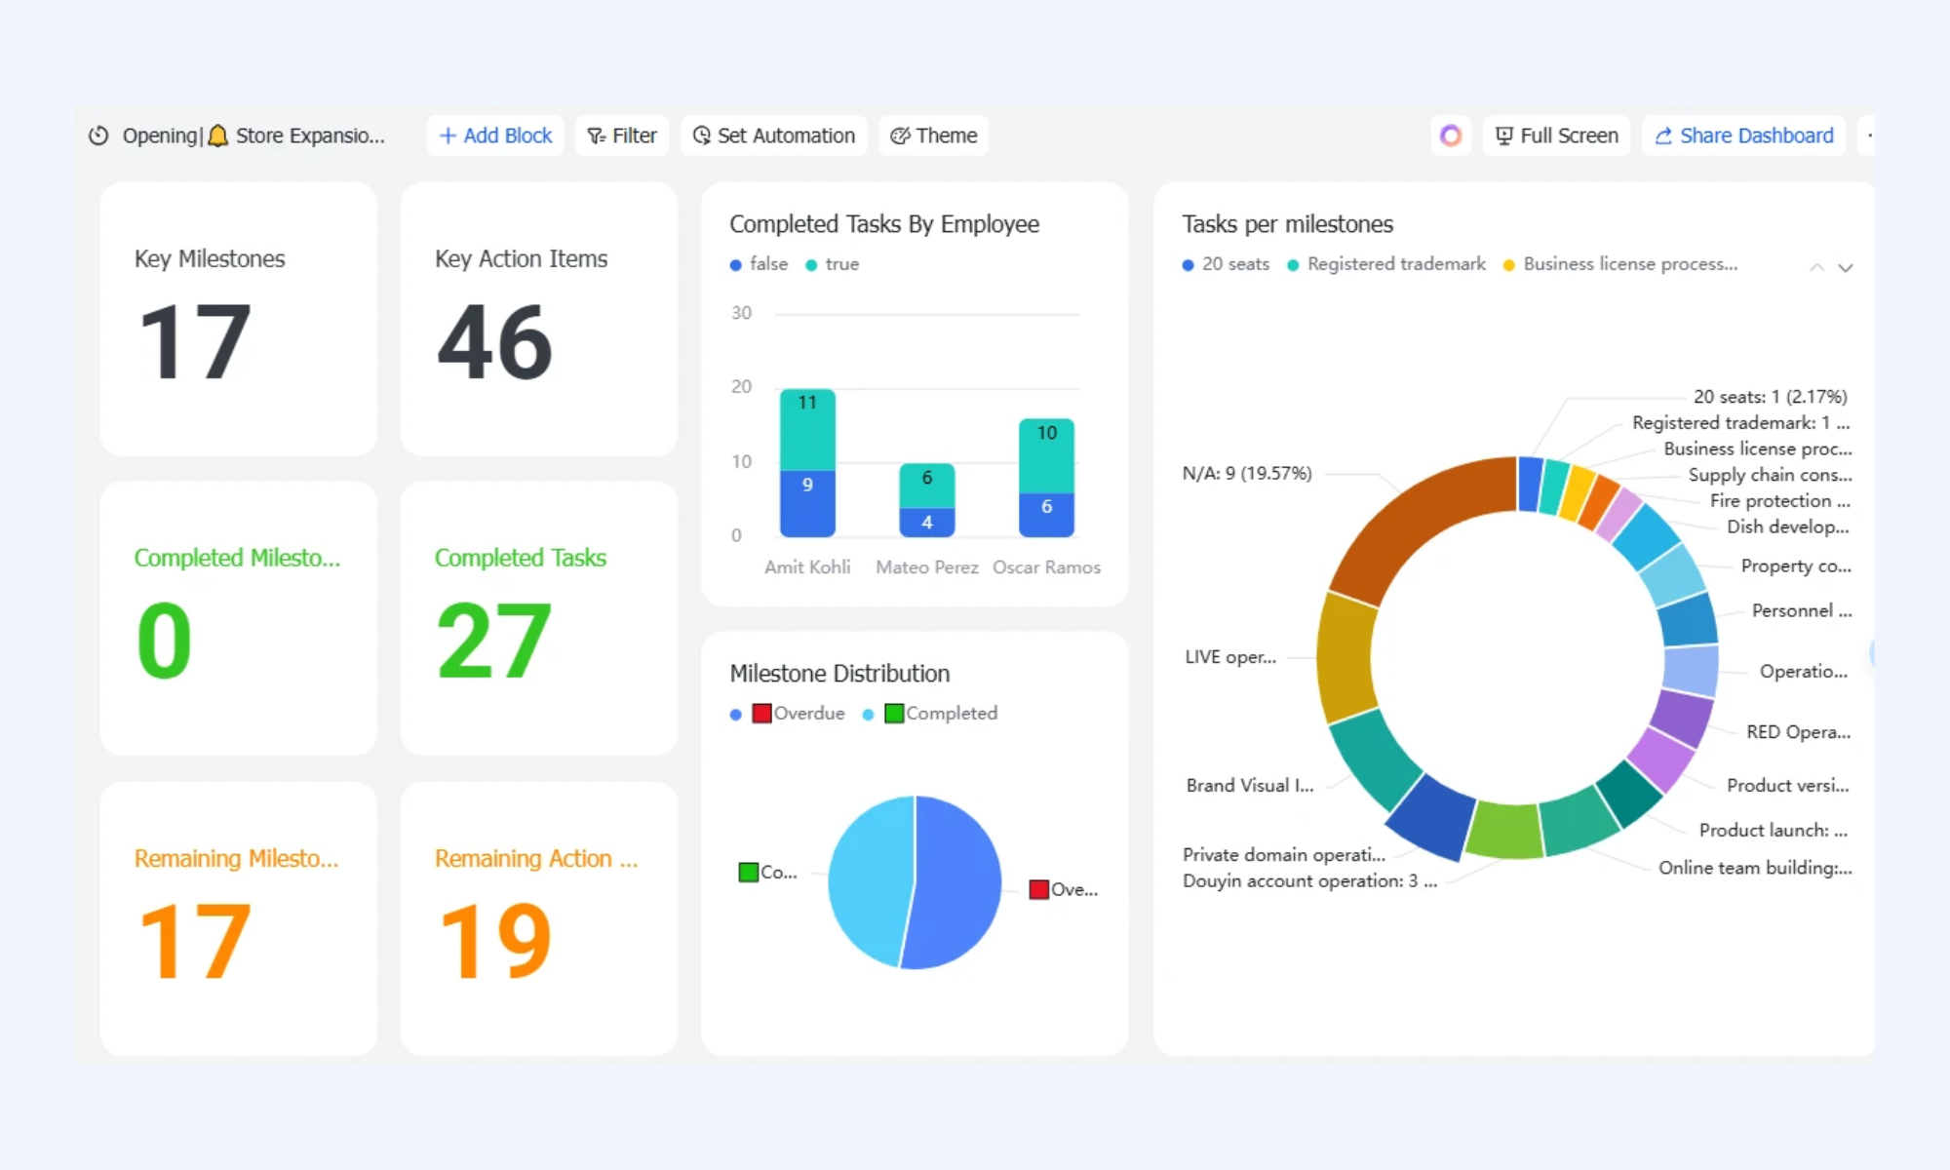
Task: Open Set Automation
Action: [774, 136]
